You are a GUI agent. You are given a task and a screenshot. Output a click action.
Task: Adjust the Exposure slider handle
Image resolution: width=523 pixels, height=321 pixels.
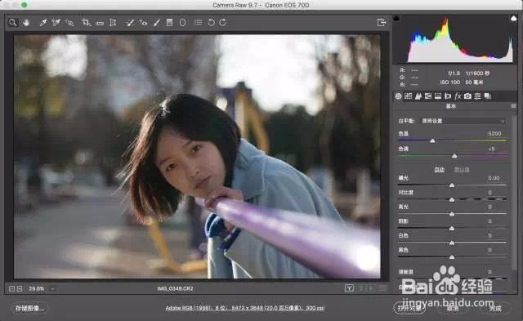pyautogui.click(x=452, y=185)
